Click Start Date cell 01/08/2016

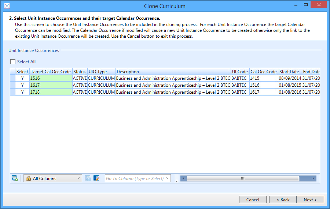[x=290, y=92]
